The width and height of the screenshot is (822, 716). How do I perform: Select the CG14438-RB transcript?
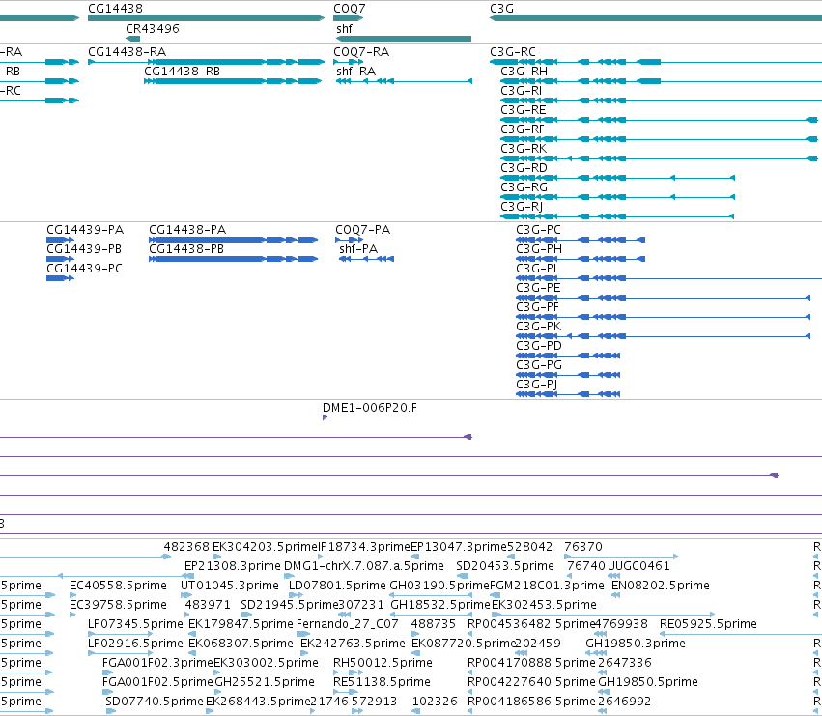(182, 72)
